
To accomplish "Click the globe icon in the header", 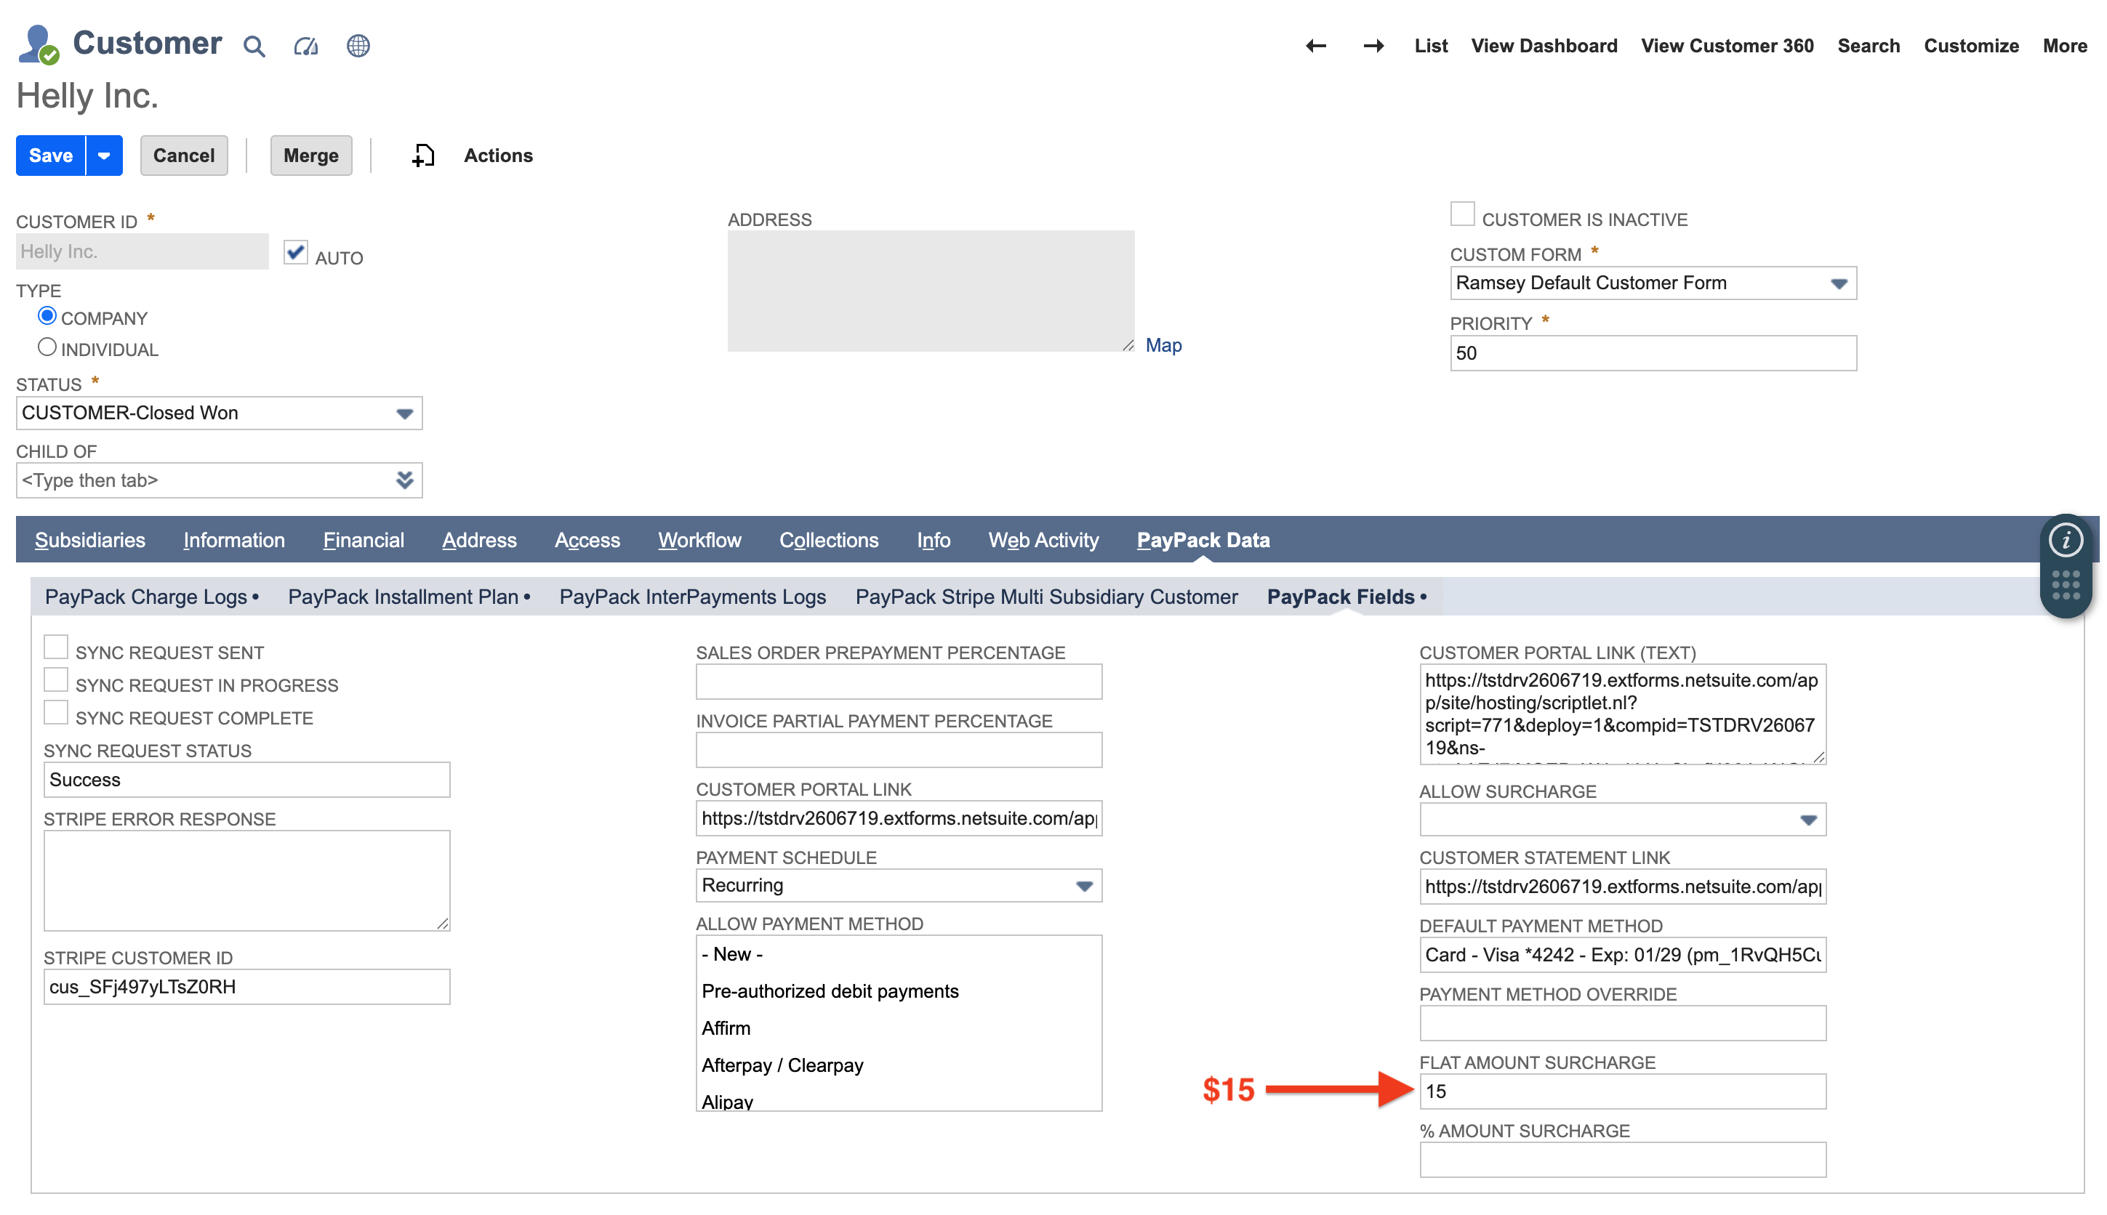I will pos(358,46).
